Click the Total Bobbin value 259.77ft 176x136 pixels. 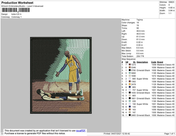[x=140, y=56]
